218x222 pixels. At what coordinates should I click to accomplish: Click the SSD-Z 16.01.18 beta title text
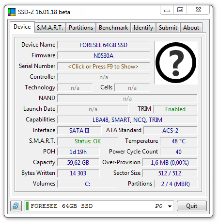[x=44, y=12]
